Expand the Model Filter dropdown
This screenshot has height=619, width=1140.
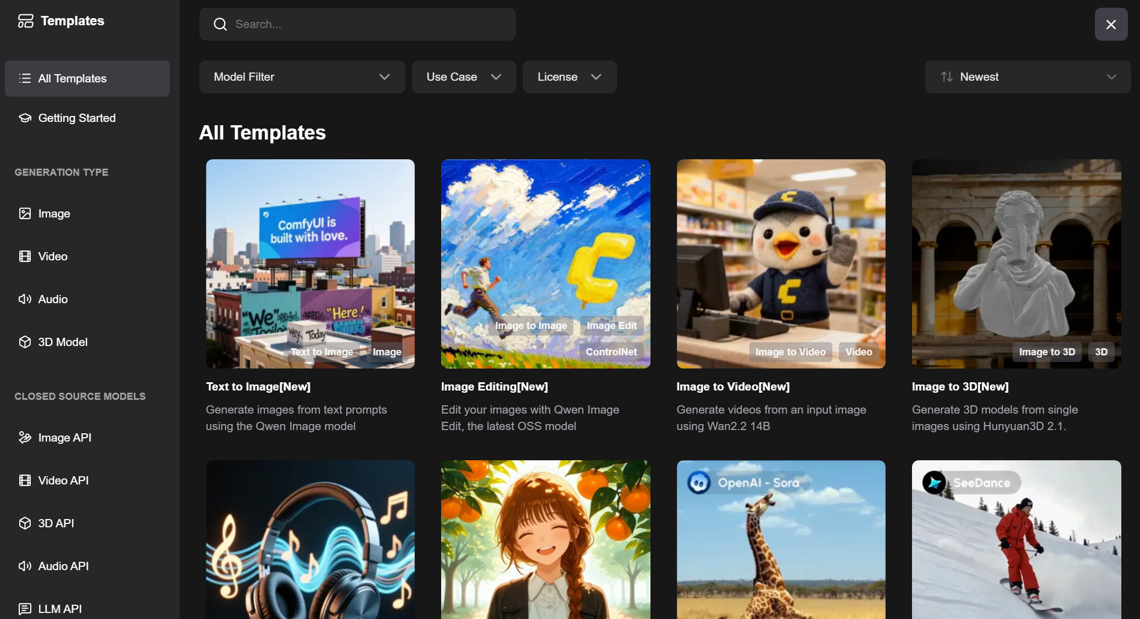[x=302, y=77]
